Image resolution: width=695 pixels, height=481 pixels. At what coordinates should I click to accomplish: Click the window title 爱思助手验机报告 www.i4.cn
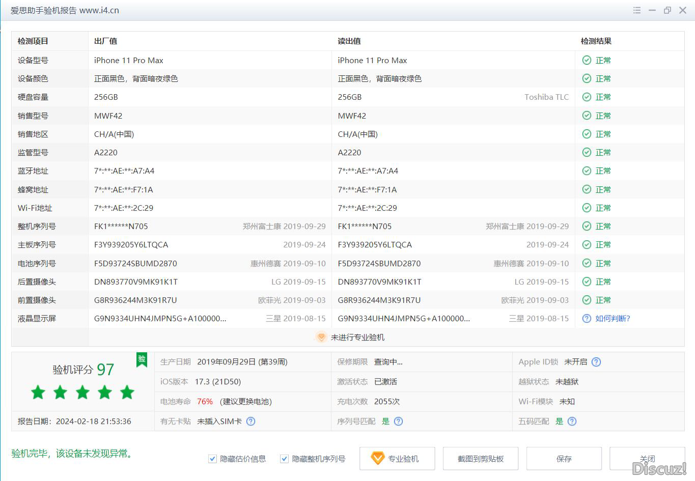point(65,10)
